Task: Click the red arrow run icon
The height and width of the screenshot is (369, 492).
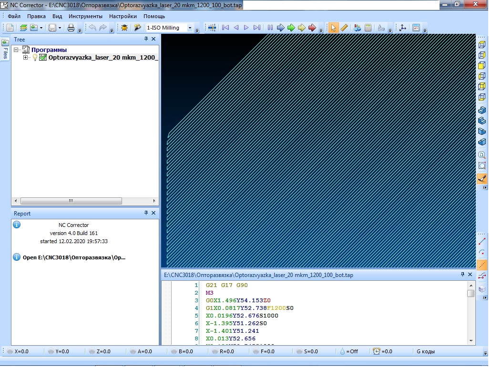Action: click(x=312, y=28)
